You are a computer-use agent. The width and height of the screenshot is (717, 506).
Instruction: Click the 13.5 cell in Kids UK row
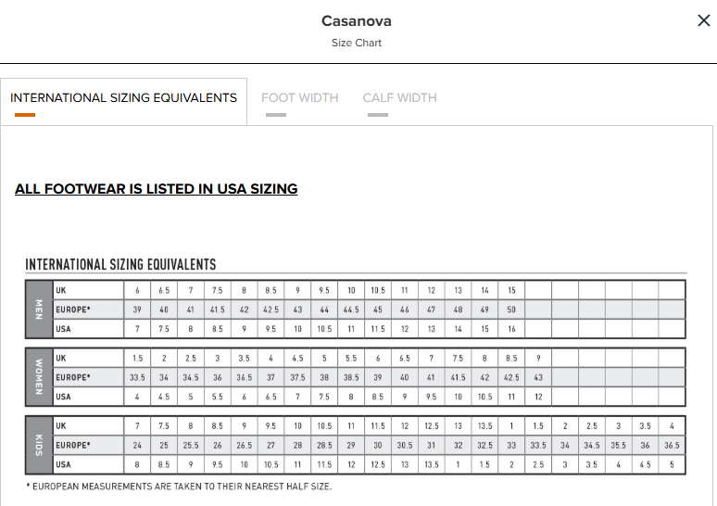tap(484, 425)
